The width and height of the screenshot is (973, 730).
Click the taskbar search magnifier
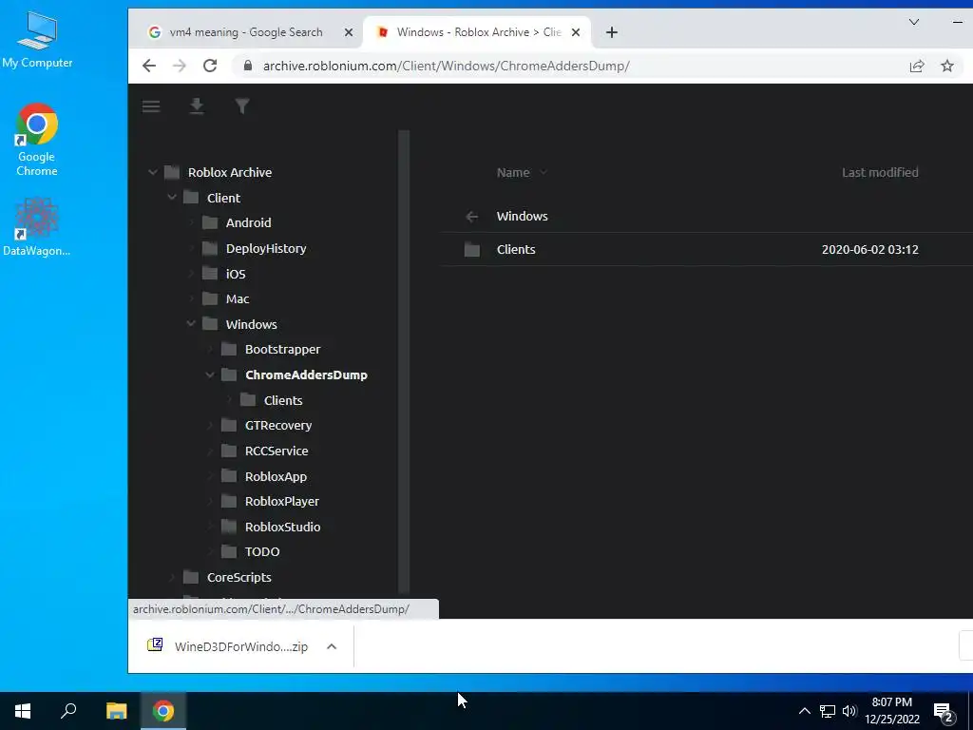pyautogui.click(x=68, y=711)
